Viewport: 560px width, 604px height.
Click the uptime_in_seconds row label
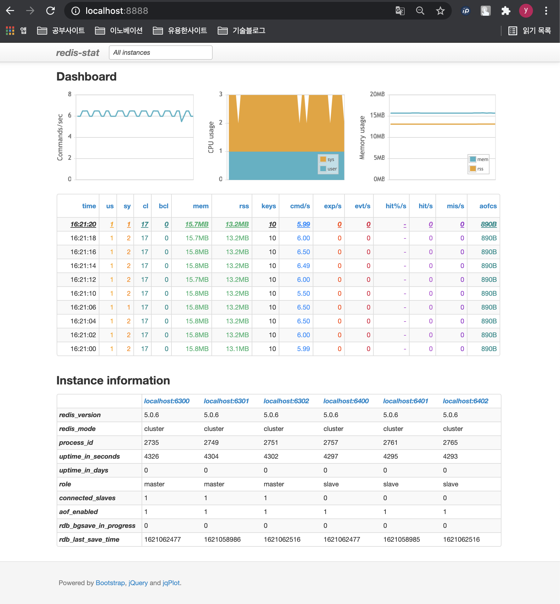pos(89,456)
